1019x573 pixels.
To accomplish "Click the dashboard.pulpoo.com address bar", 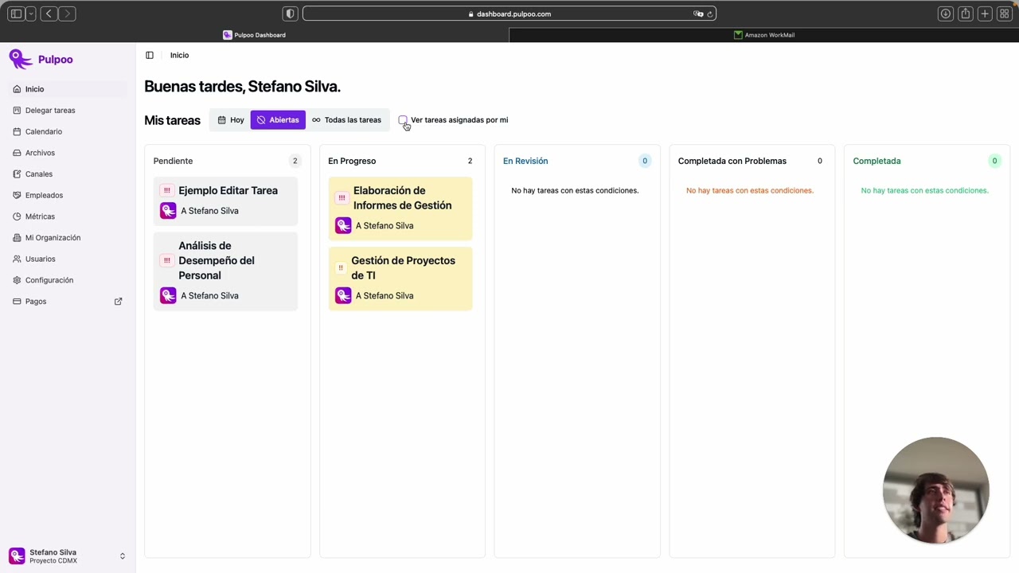I will [509, 14].
